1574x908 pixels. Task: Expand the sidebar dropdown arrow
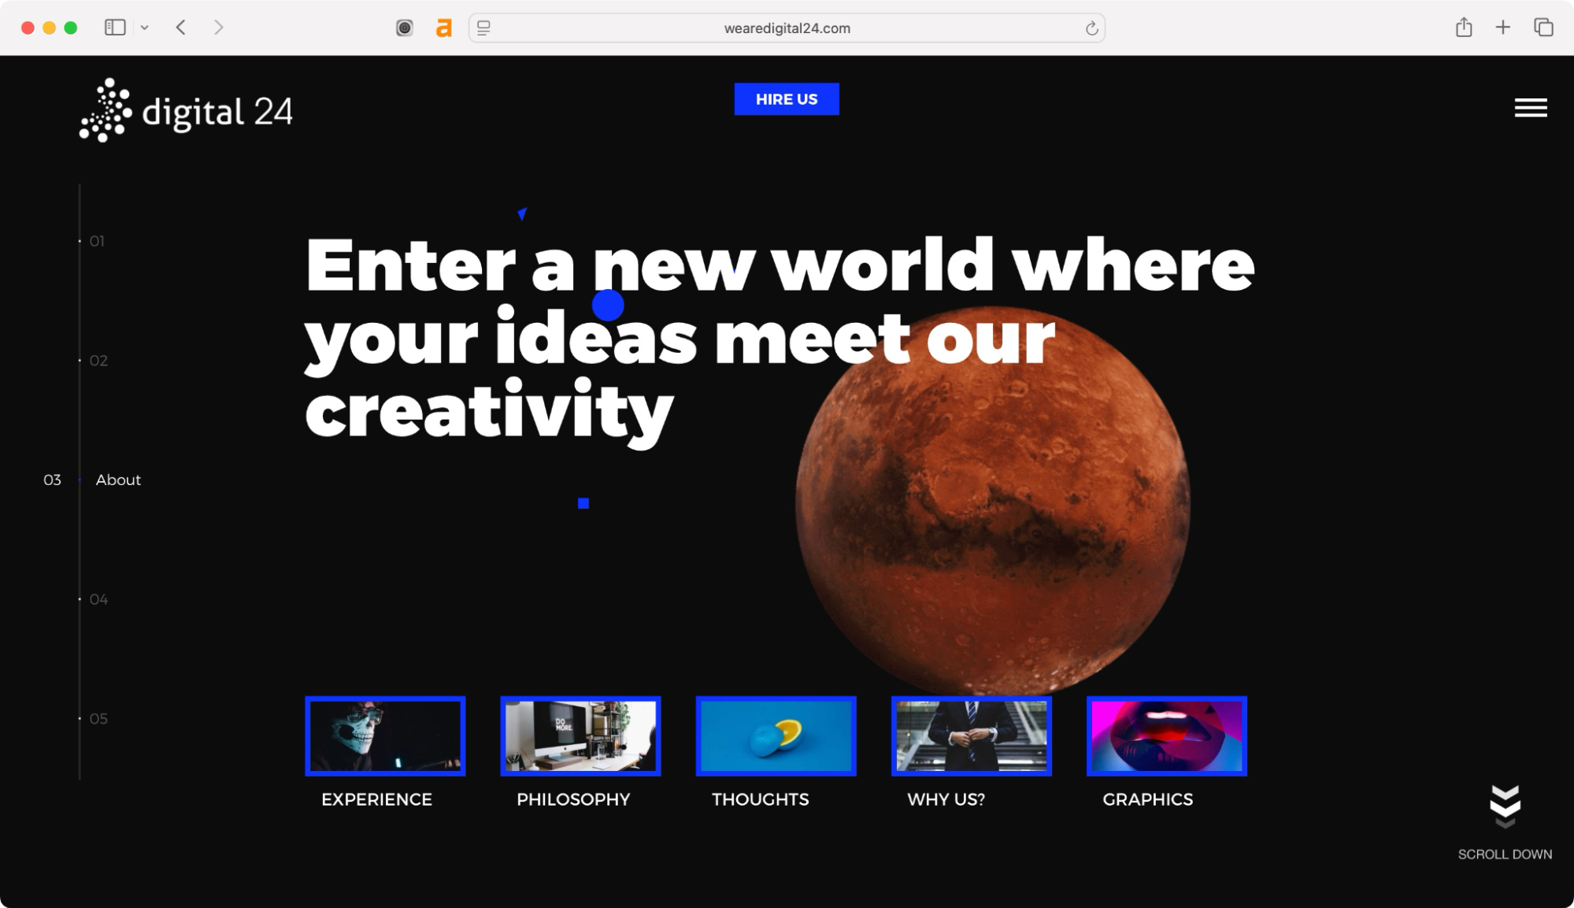pos(145,28)
